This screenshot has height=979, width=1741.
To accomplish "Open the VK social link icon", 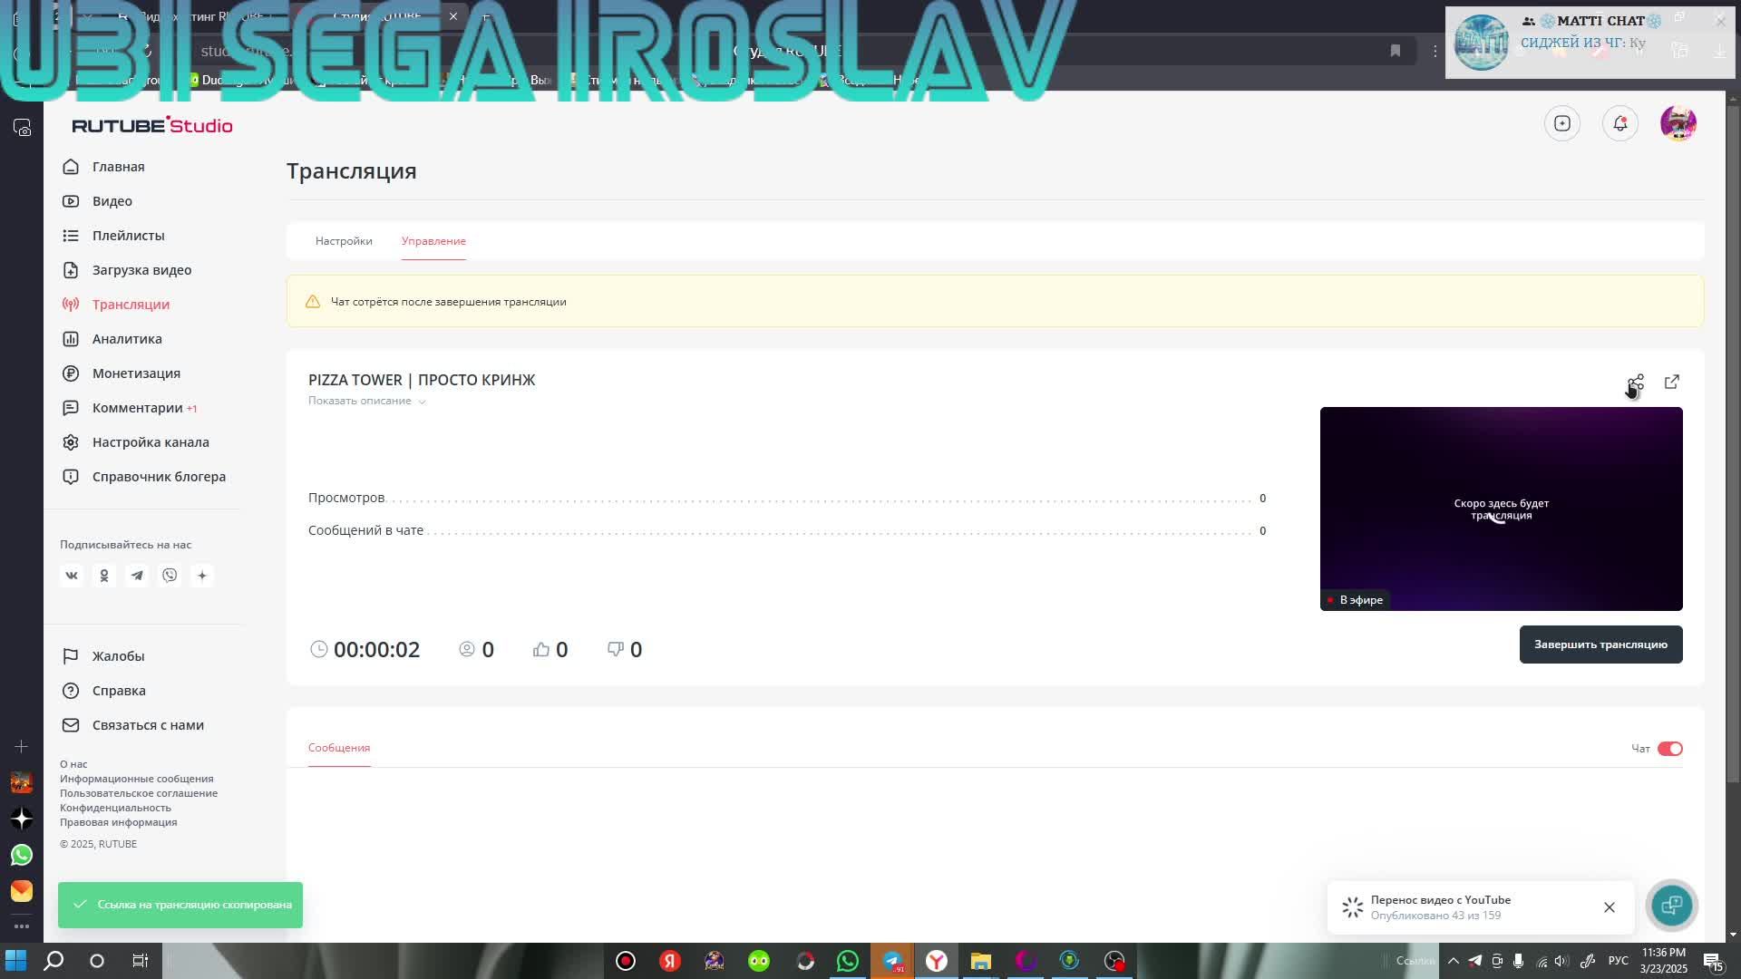I will coord(72,576).
